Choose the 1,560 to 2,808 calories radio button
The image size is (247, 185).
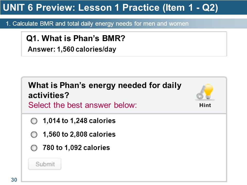click(x=34, y=134)
